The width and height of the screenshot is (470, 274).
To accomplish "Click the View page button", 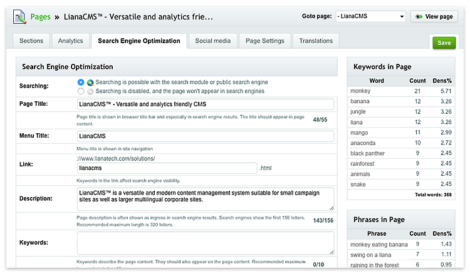I will (x=434, y=16).
